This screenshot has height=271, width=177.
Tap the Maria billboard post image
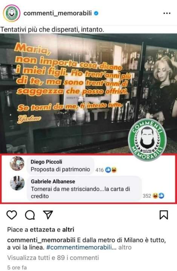(x=88, y=93)
